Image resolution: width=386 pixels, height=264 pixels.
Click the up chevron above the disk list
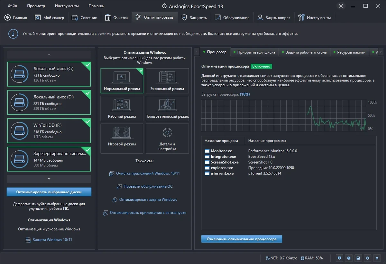49,55
